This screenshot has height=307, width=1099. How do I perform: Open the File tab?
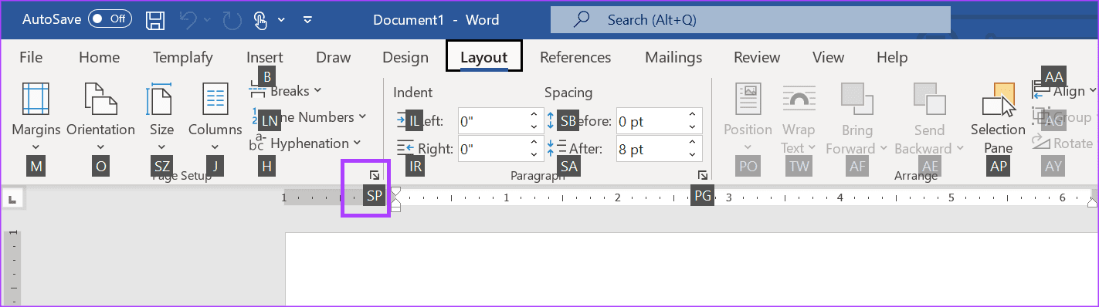[31, 57]
